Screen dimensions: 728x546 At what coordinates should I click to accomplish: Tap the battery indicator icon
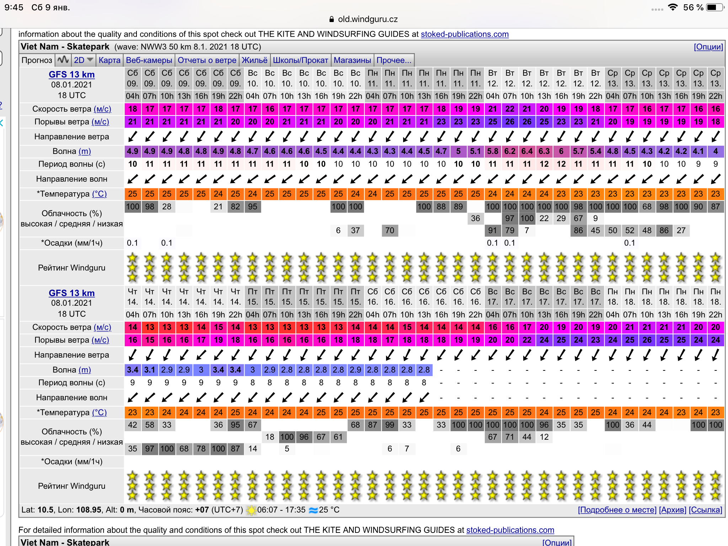pyautogui.click(x=715, y=7)
